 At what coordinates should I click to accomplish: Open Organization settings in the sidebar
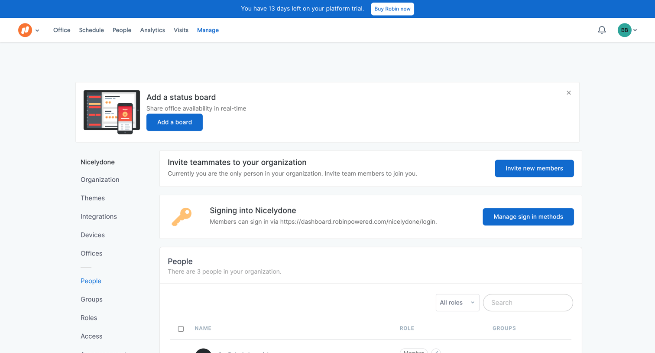tap(100, 180)
